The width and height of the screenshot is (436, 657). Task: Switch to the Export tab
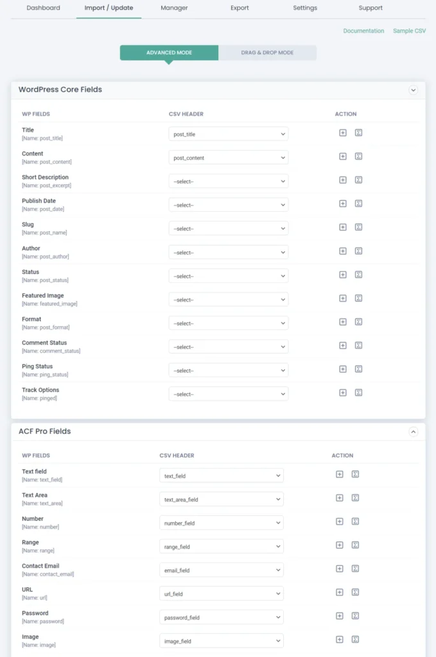240,8
